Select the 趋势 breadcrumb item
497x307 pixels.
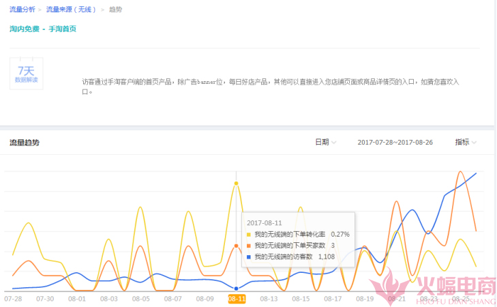[116, 10]
